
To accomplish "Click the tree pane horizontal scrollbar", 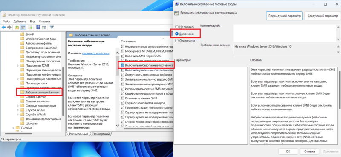I will [x=18, y=133].
